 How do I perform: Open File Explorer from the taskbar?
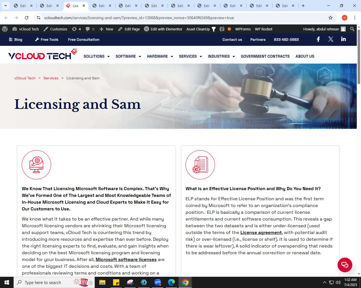pos(102,282)
